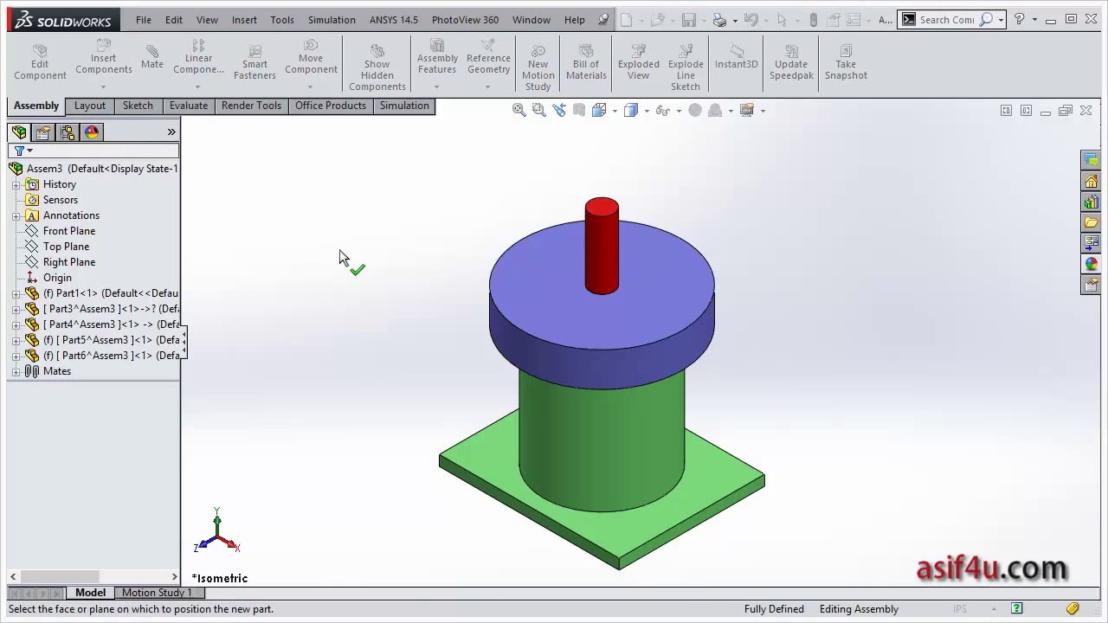Open the ConfigurationManager tab icon
Viewport: 1108px width, 623px height.
[68, 132]
